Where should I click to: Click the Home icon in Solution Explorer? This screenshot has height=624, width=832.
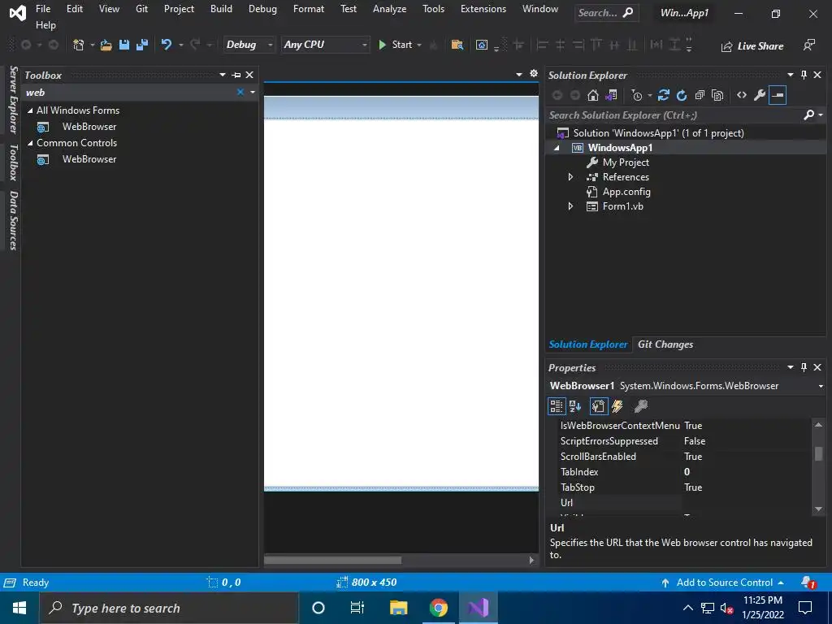point(593,96)
